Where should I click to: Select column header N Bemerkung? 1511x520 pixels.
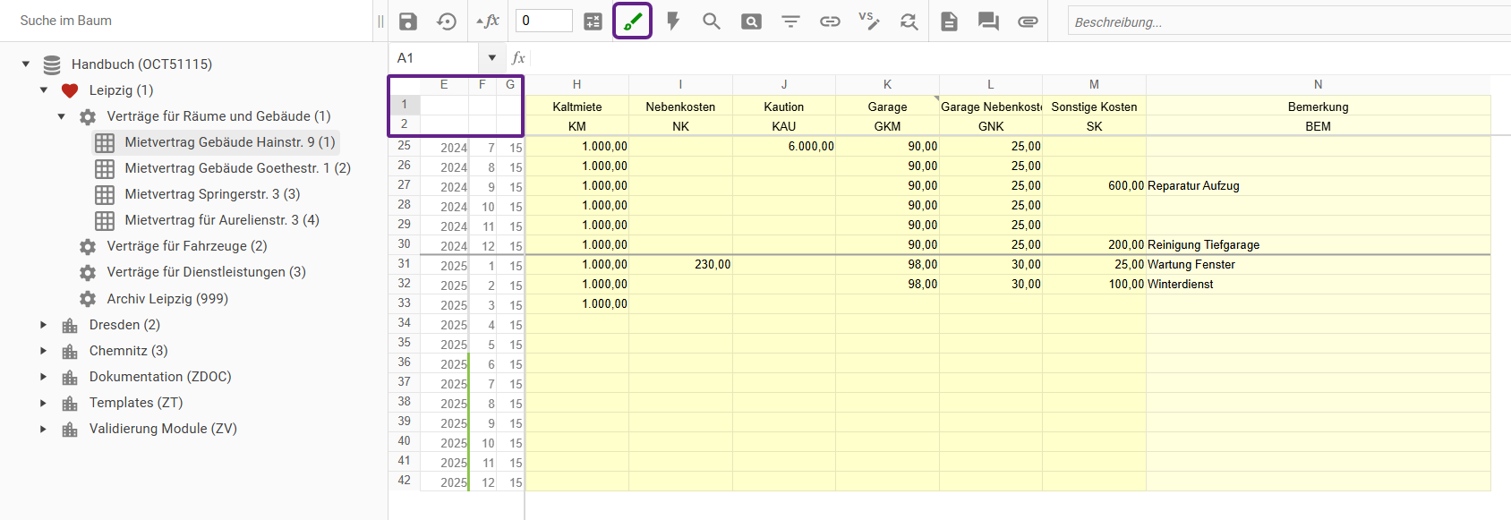(1318, 84)
